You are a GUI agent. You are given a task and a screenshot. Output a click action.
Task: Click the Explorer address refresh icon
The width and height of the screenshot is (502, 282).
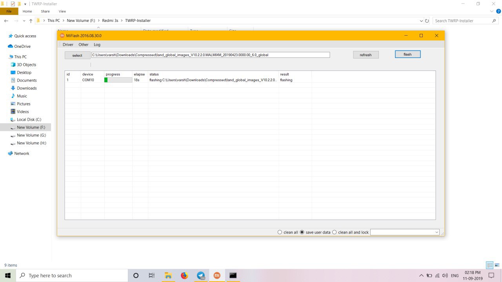point(427,21)
